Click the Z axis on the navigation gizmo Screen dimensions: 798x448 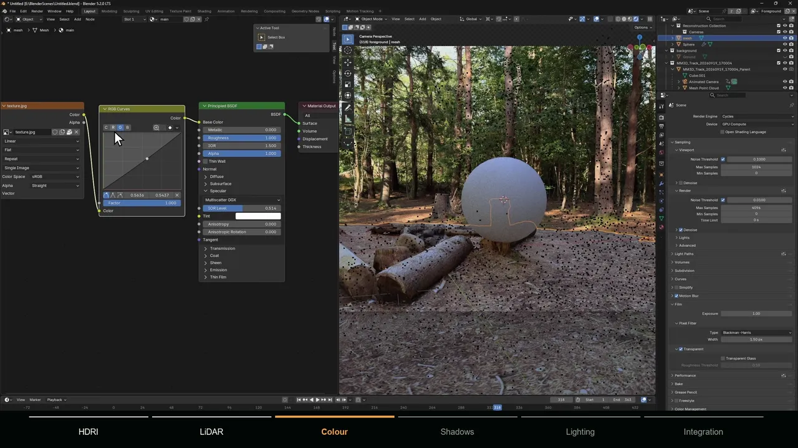(x=640, y=38)
